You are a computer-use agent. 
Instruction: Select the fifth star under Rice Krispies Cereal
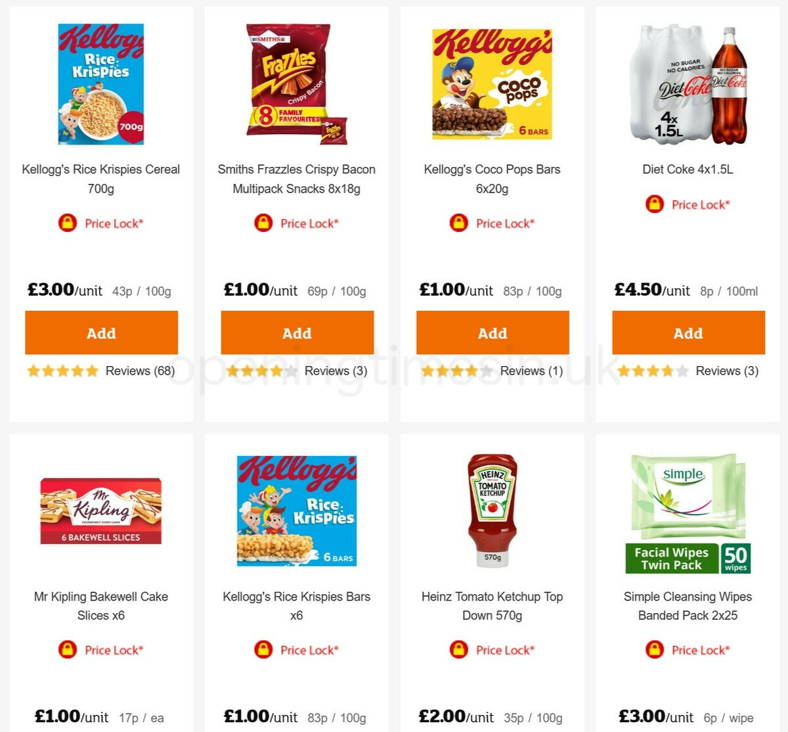[x=91, y=371]
